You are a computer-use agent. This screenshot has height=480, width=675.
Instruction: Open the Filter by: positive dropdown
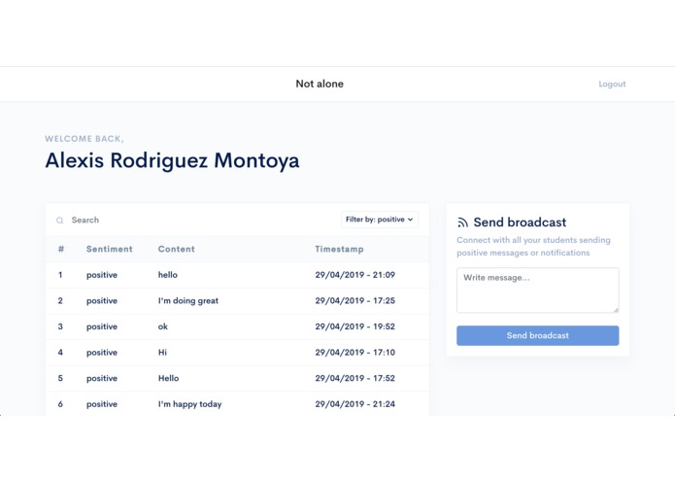[379, 220]
